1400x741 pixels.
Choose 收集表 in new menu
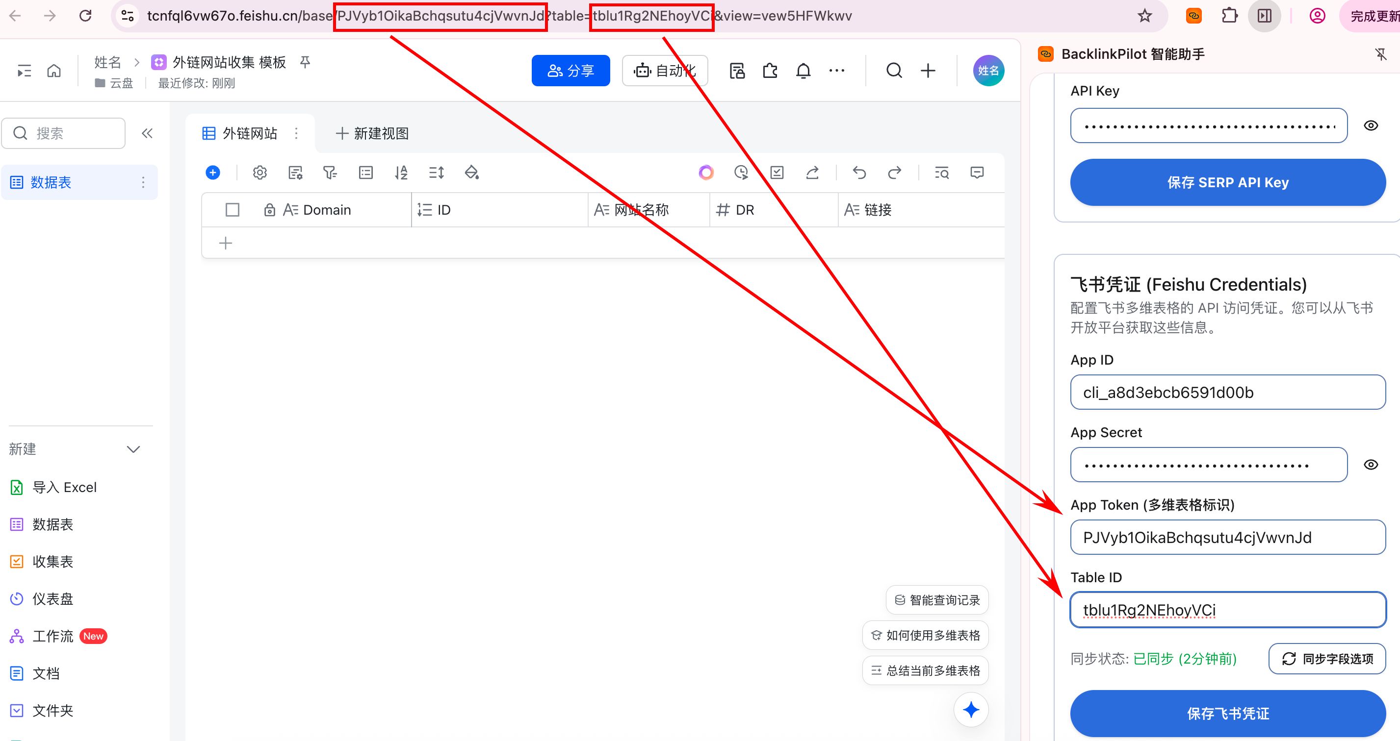[x=42, y=561]
